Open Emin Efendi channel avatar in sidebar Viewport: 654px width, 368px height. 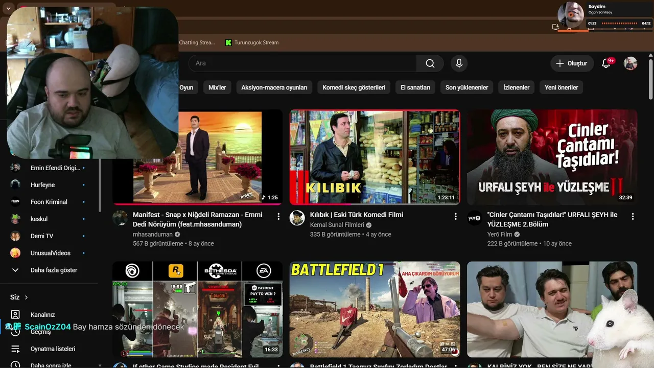coord(15,168)
